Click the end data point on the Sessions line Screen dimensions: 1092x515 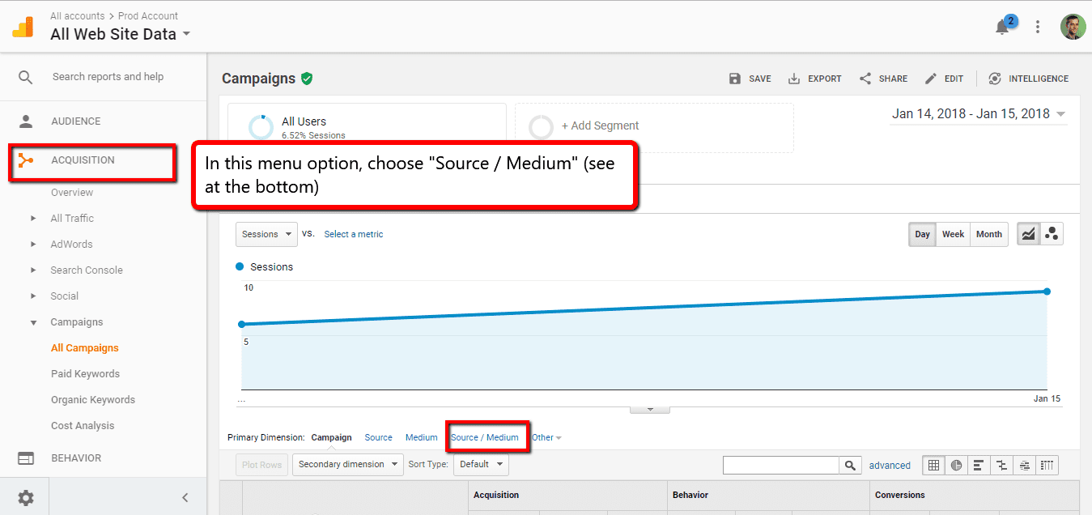click(x=1047, y=292)
